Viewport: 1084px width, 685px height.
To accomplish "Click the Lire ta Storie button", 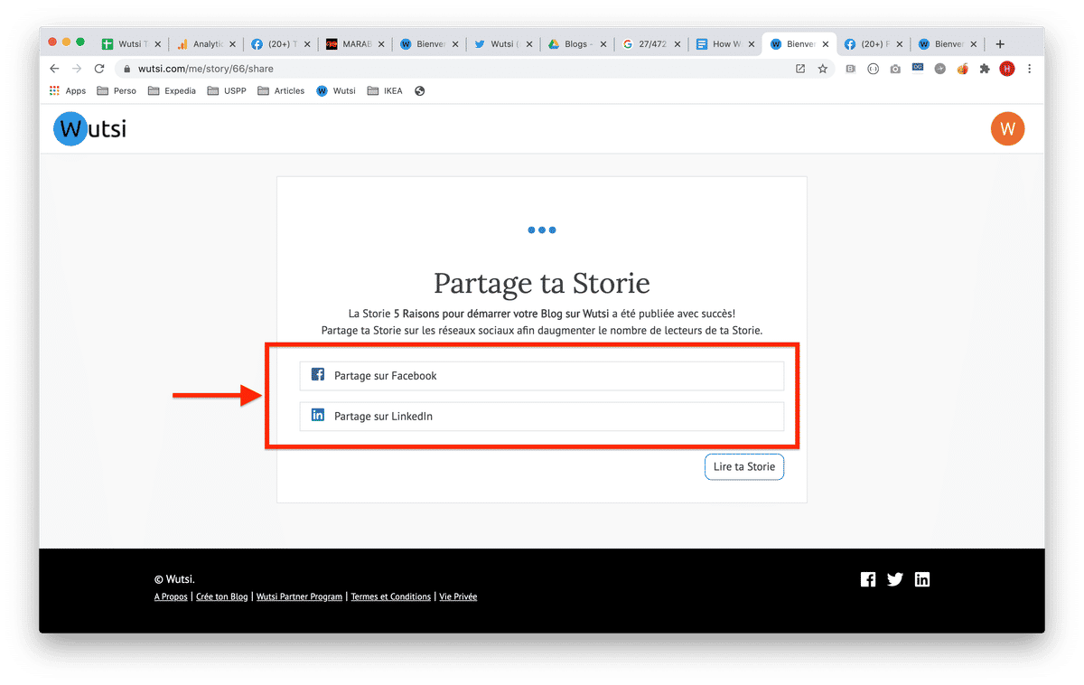I will click(x=744, y=467).
